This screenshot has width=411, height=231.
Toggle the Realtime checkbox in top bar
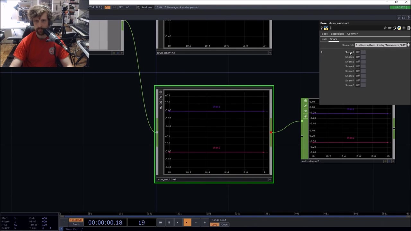pyautogui.click(x=139, y=7)
